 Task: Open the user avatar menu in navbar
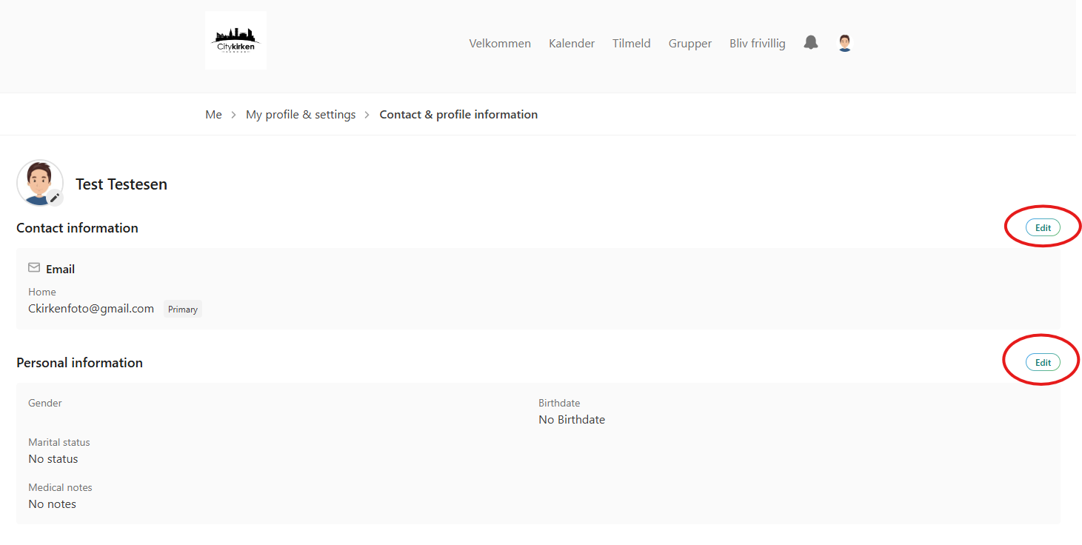point(845,43)
